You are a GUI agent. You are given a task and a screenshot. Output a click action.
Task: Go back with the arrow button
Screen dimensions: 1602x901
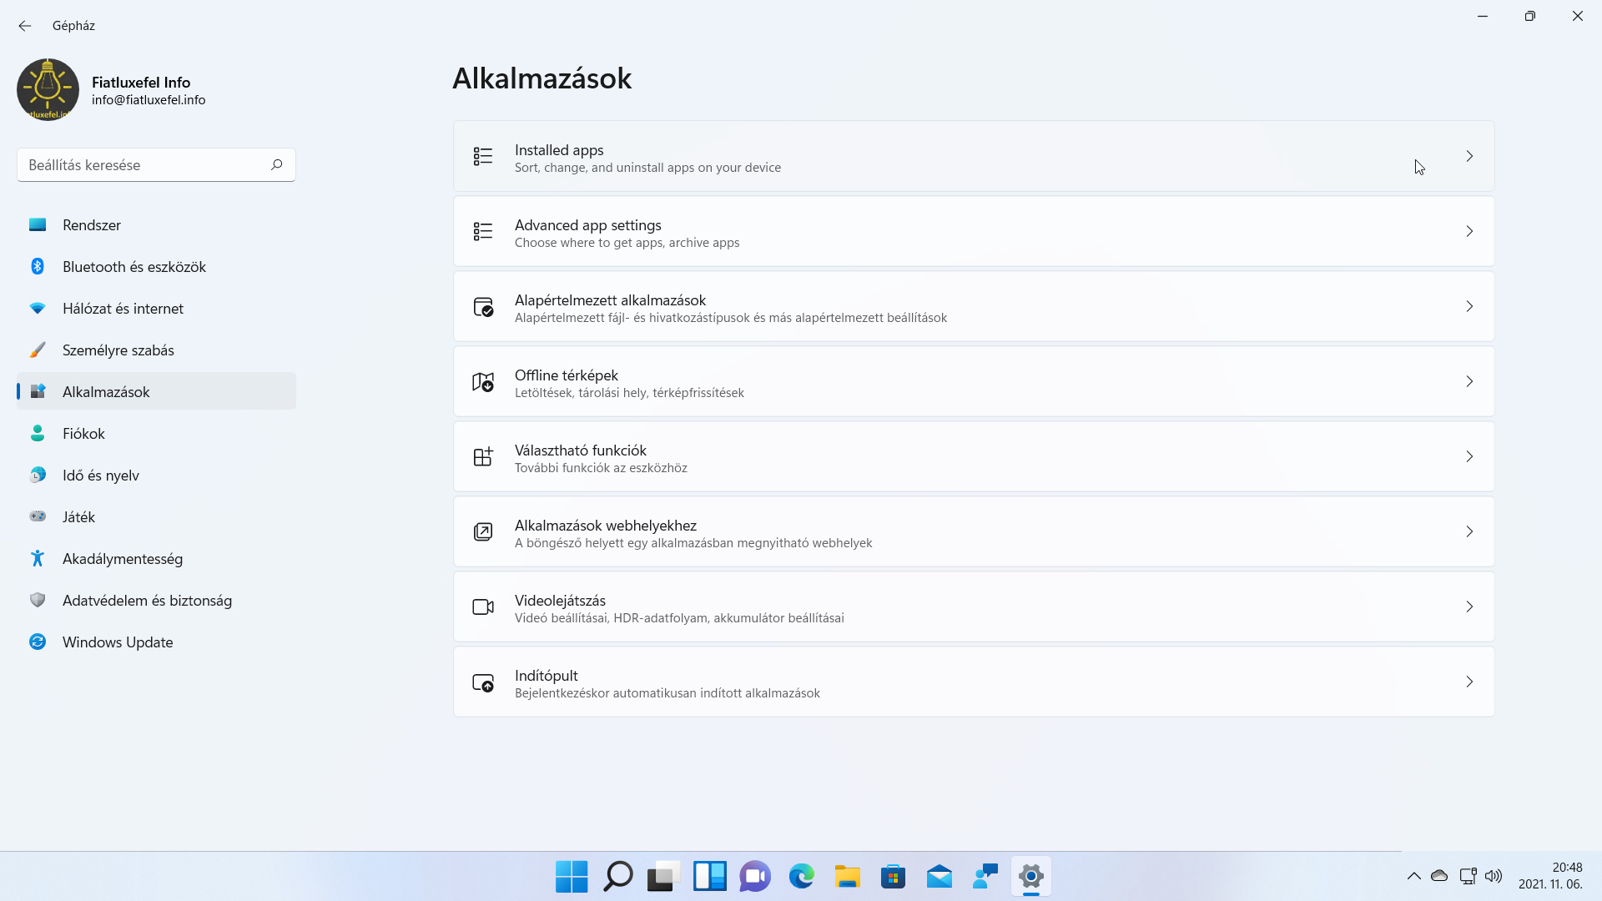[x=25, y=26]
